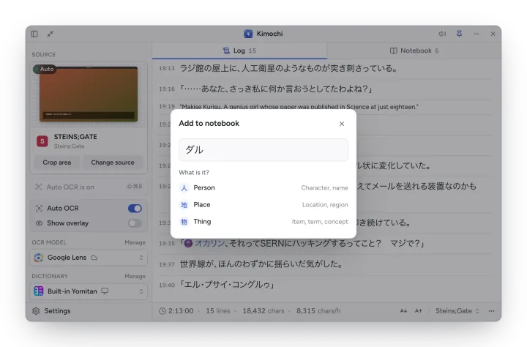Click the Place 地 kanji icon
527x347 pixels.
(184, 205)
